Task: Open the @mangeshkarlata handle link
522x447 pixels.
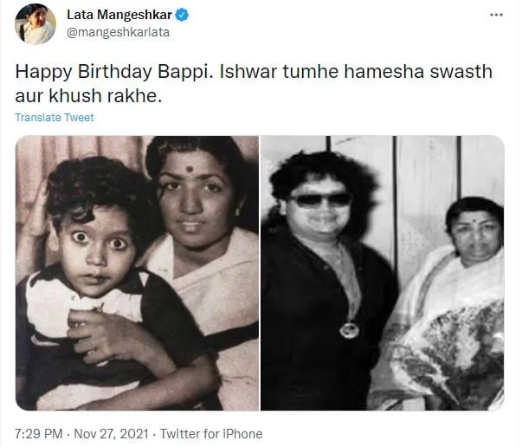Action: tap(119, 32)
